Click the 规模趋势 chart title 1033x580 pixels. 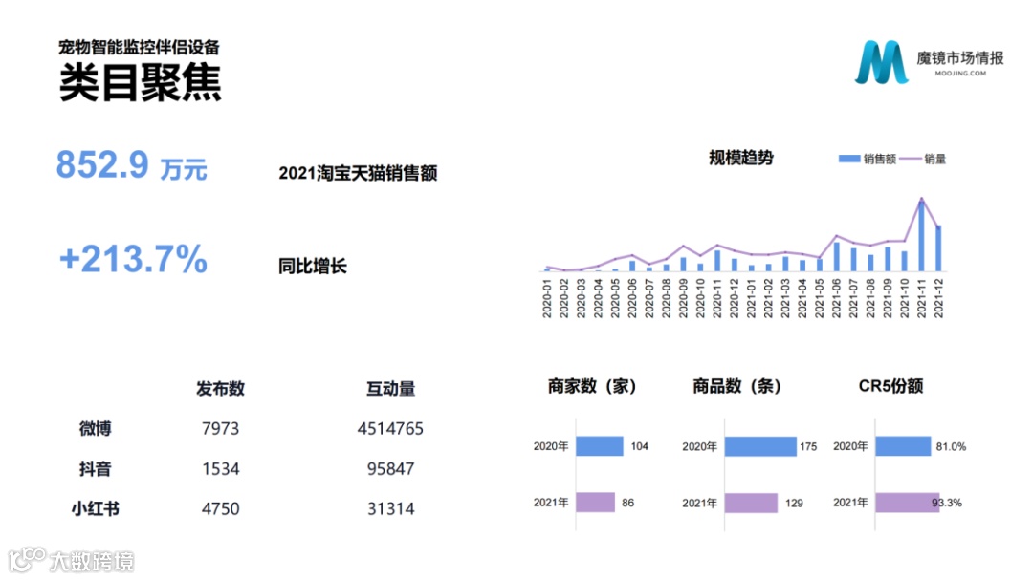pyautogui.click(x=741, y=158)
